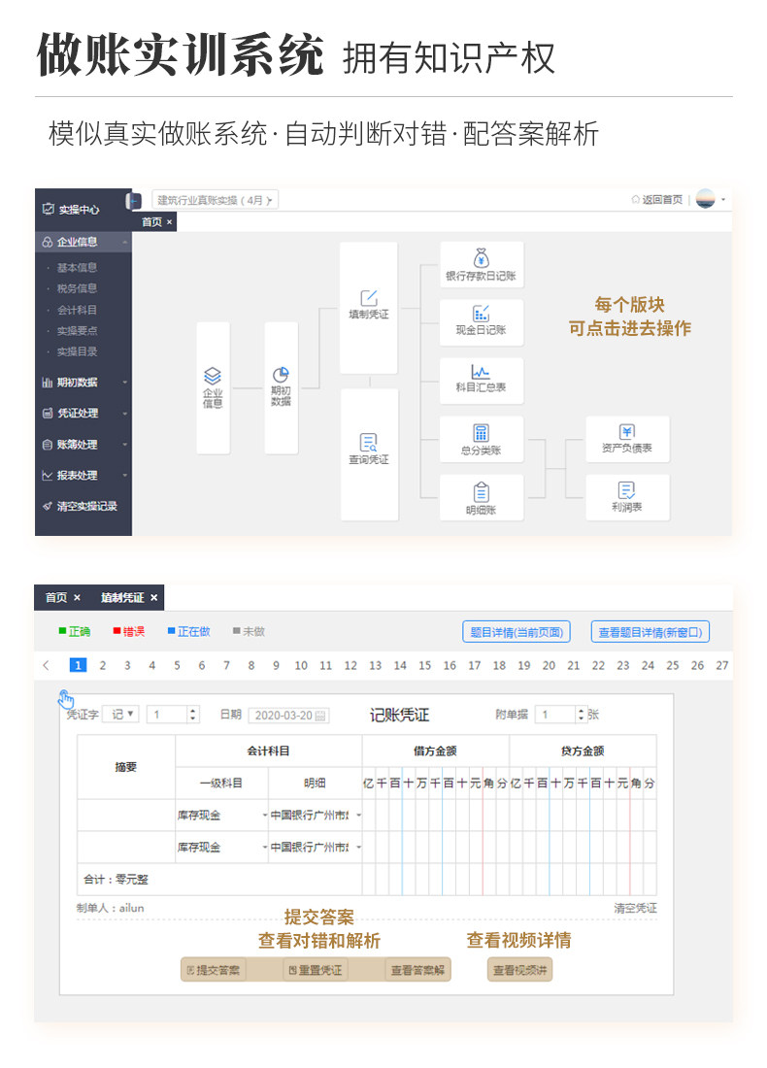Click the 返回首页 home link
The width and height of the screenshot is (767, 1068).
click(656, 200)
